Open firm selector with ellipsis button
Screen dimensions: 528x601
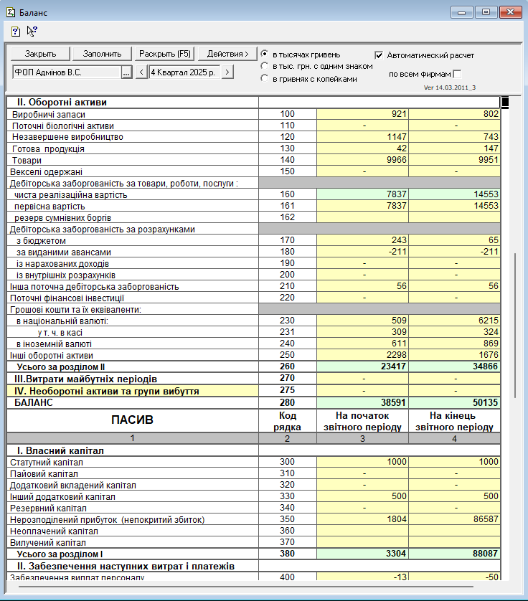pos(126,72)
